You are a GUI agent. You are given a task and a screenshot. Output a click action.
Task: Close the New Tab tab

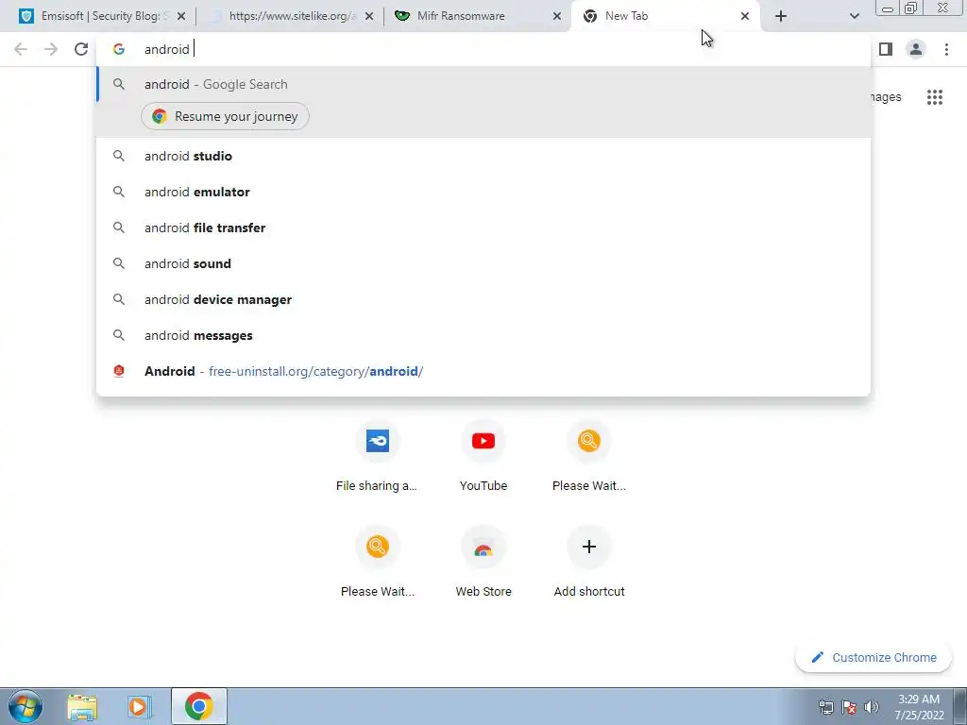click(745, 17)
